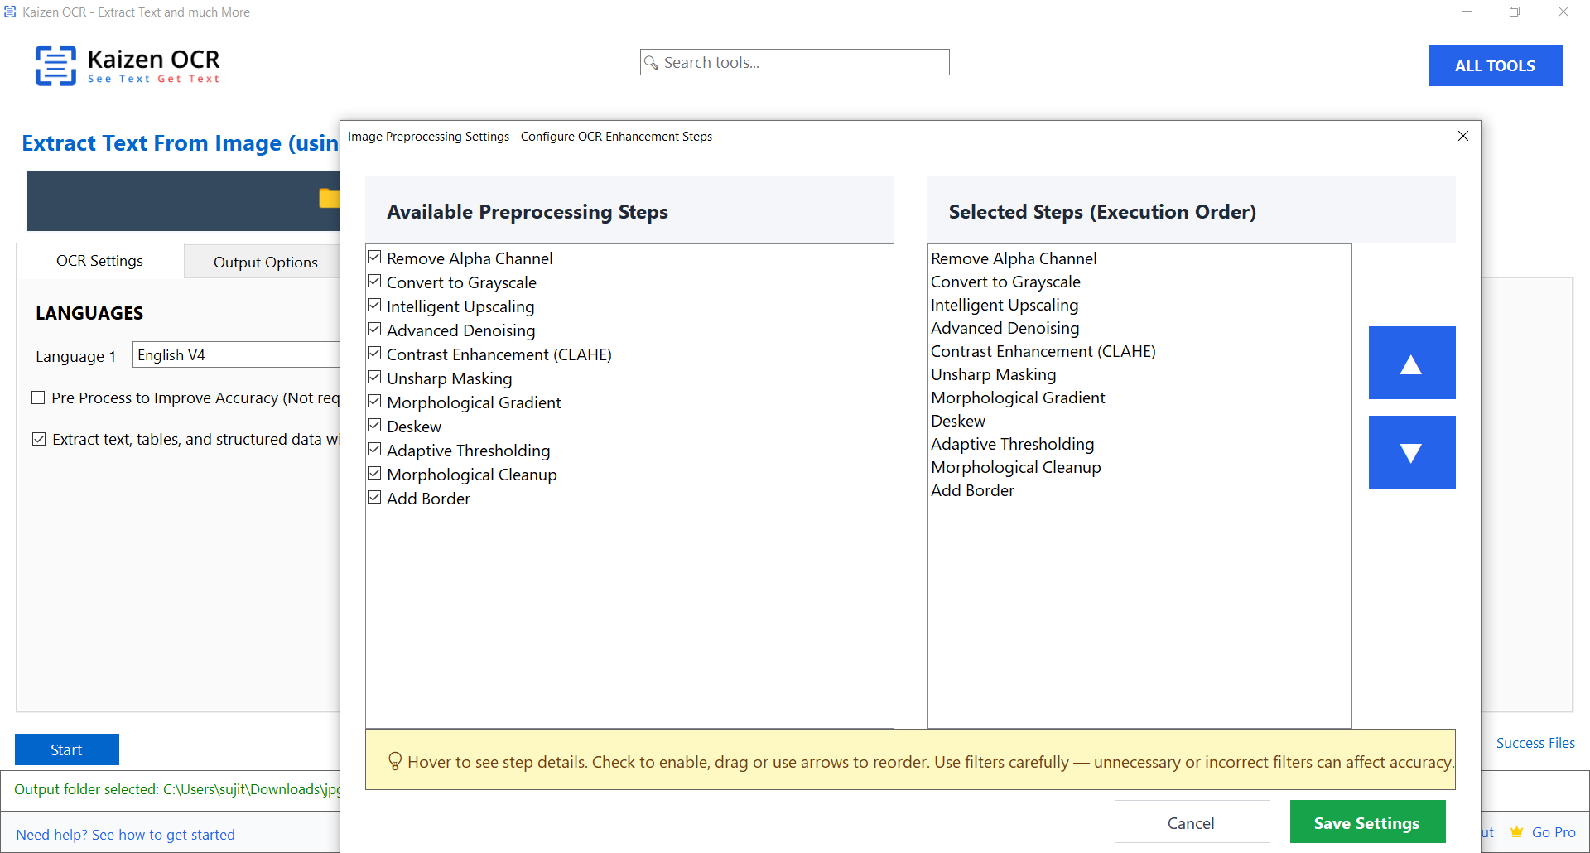Uncheck the Deskew preprocessing step

(x=374, y=426)
